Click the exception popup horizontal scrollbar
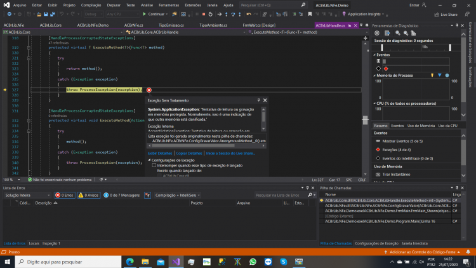 pos(206,145)
